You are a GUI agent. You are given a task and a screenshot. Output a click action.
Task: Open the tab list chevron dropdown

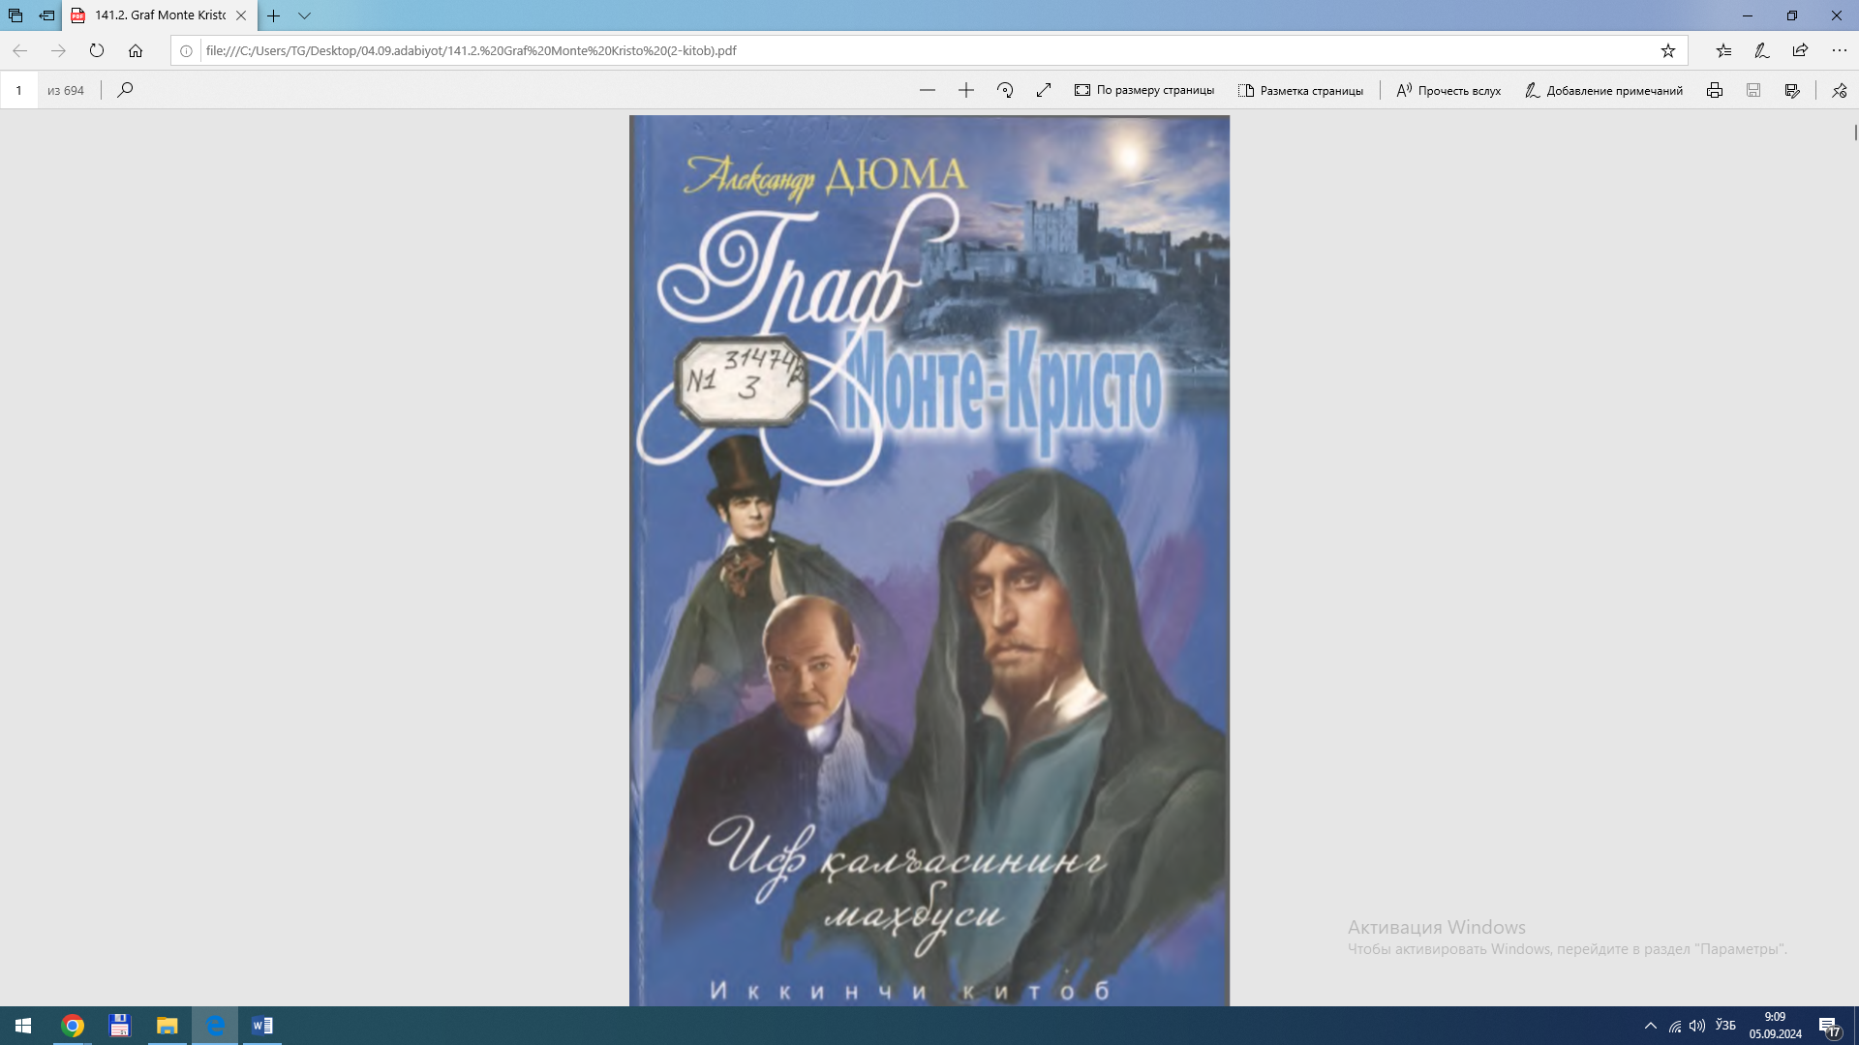pyautogui.click(x=304, y=15)
